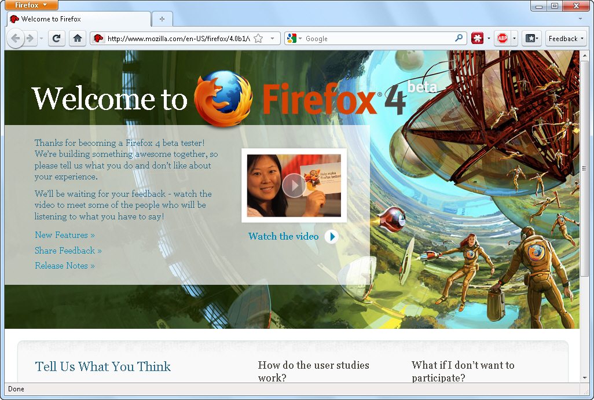Open the Feedback dropdown menu
Image resolution: width=594 pixels, height=400 pixels.
[566, 39]
